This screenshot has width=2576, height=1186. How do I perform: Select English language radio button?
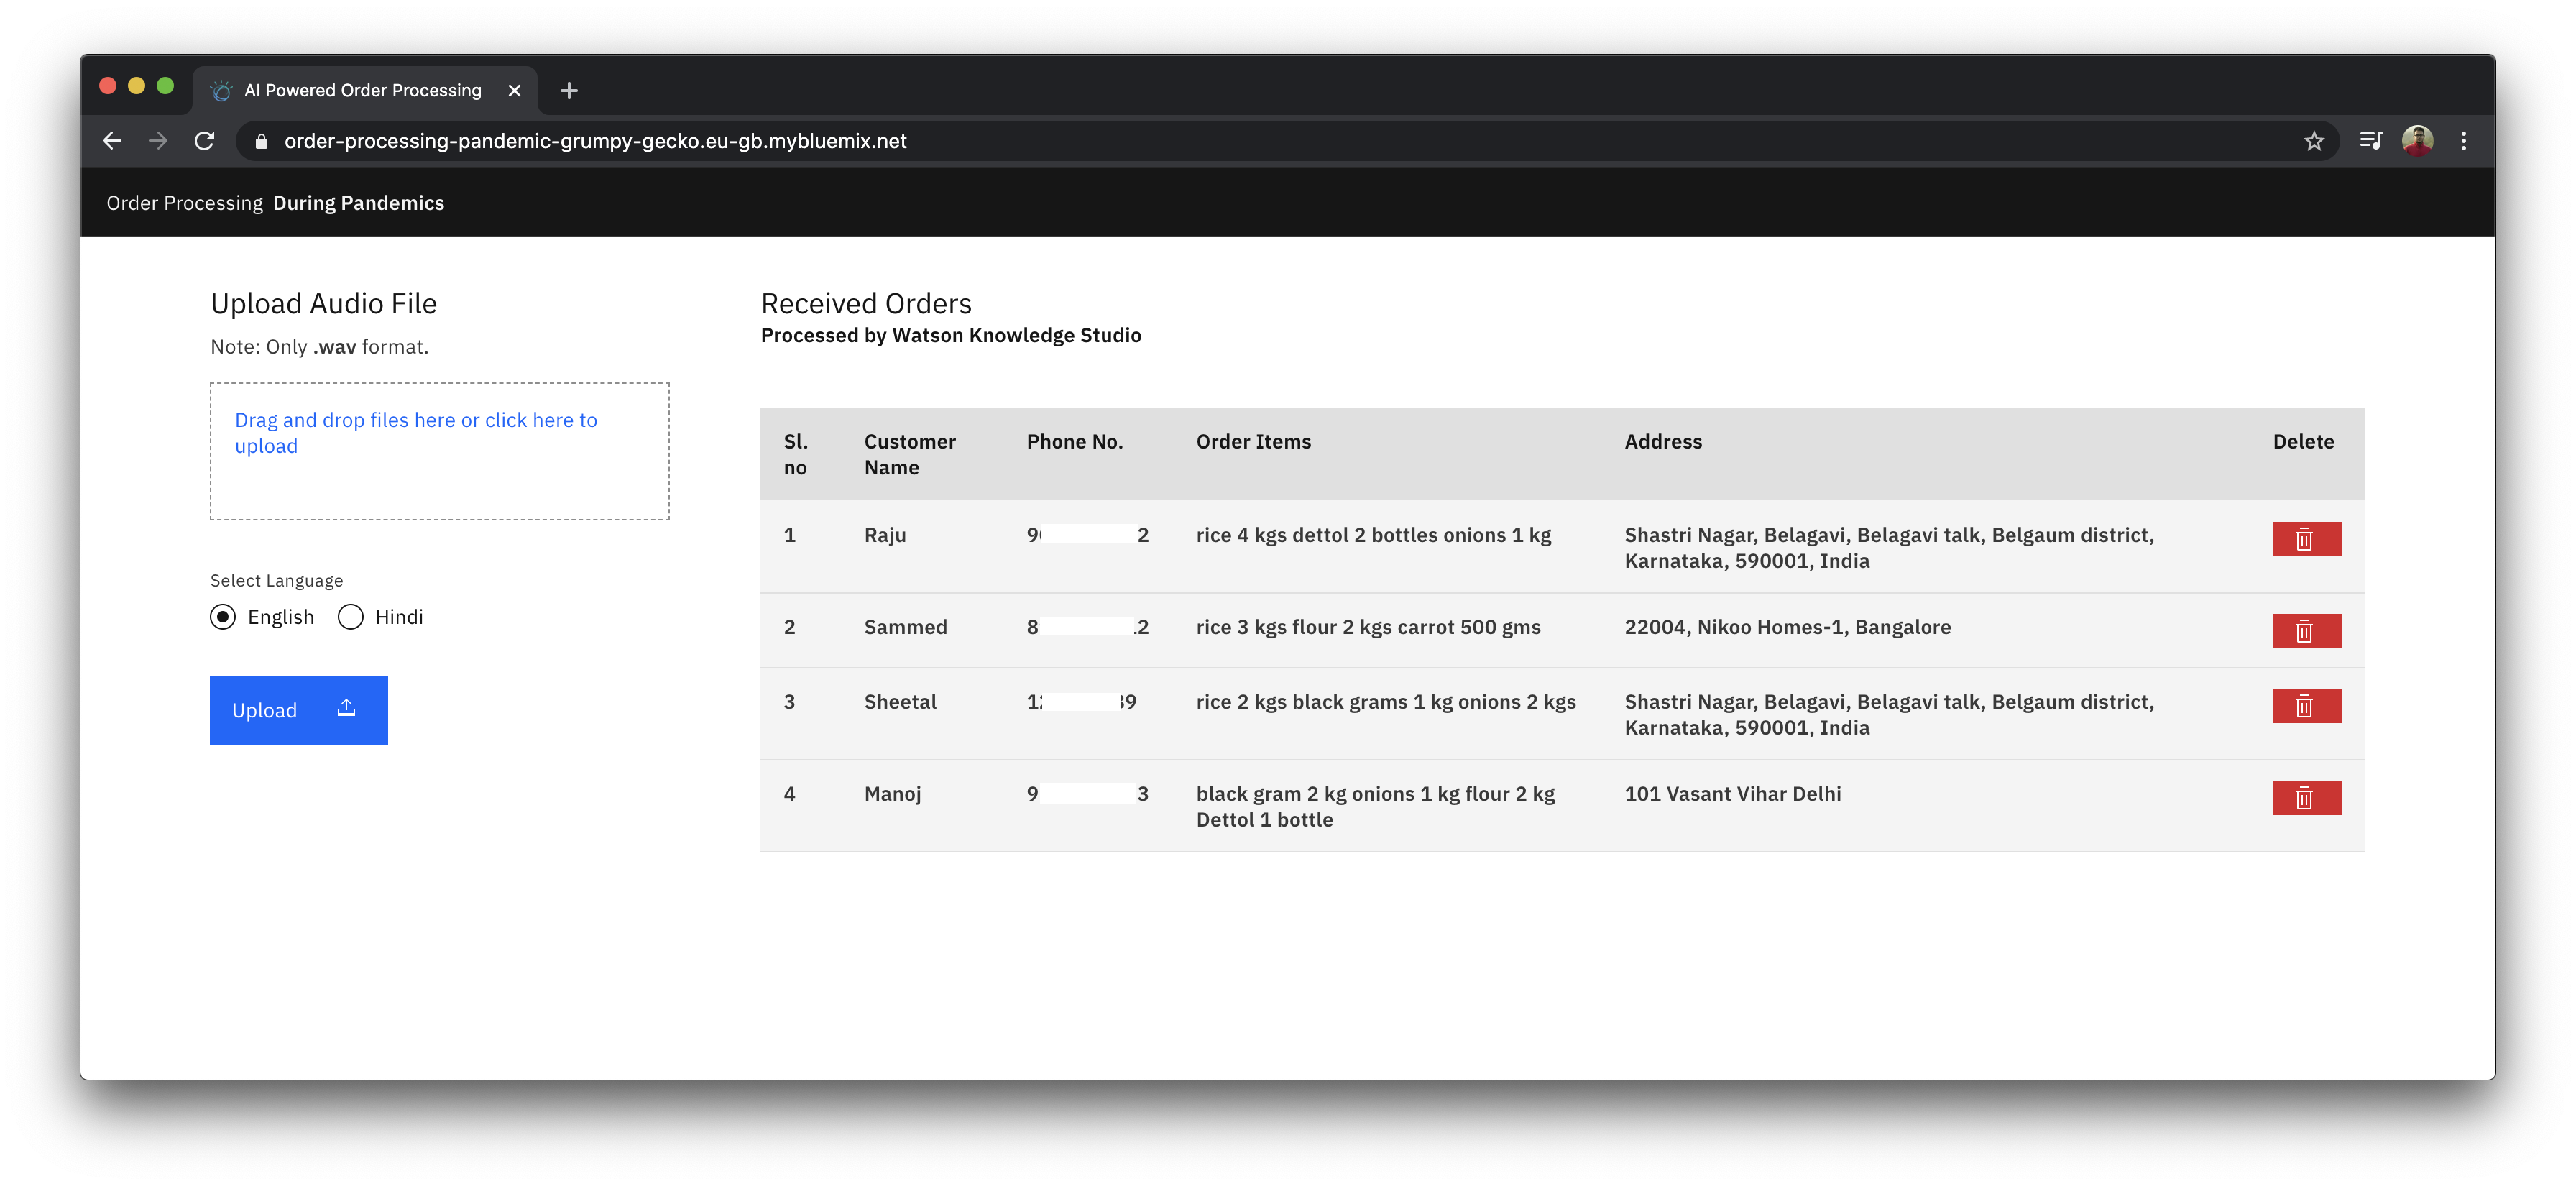[223, 617]
